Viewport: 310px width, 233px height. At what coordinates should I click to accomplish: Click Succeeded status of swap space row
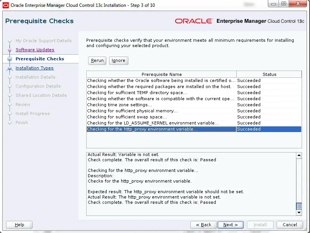click(249, 117)
